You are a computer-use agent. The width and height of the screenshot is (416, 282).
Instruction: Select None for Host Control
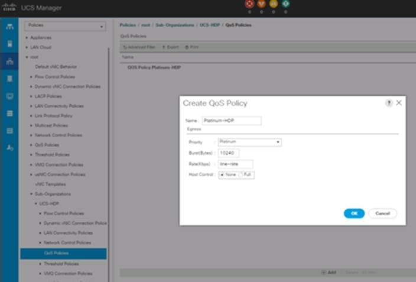[222, 175]
